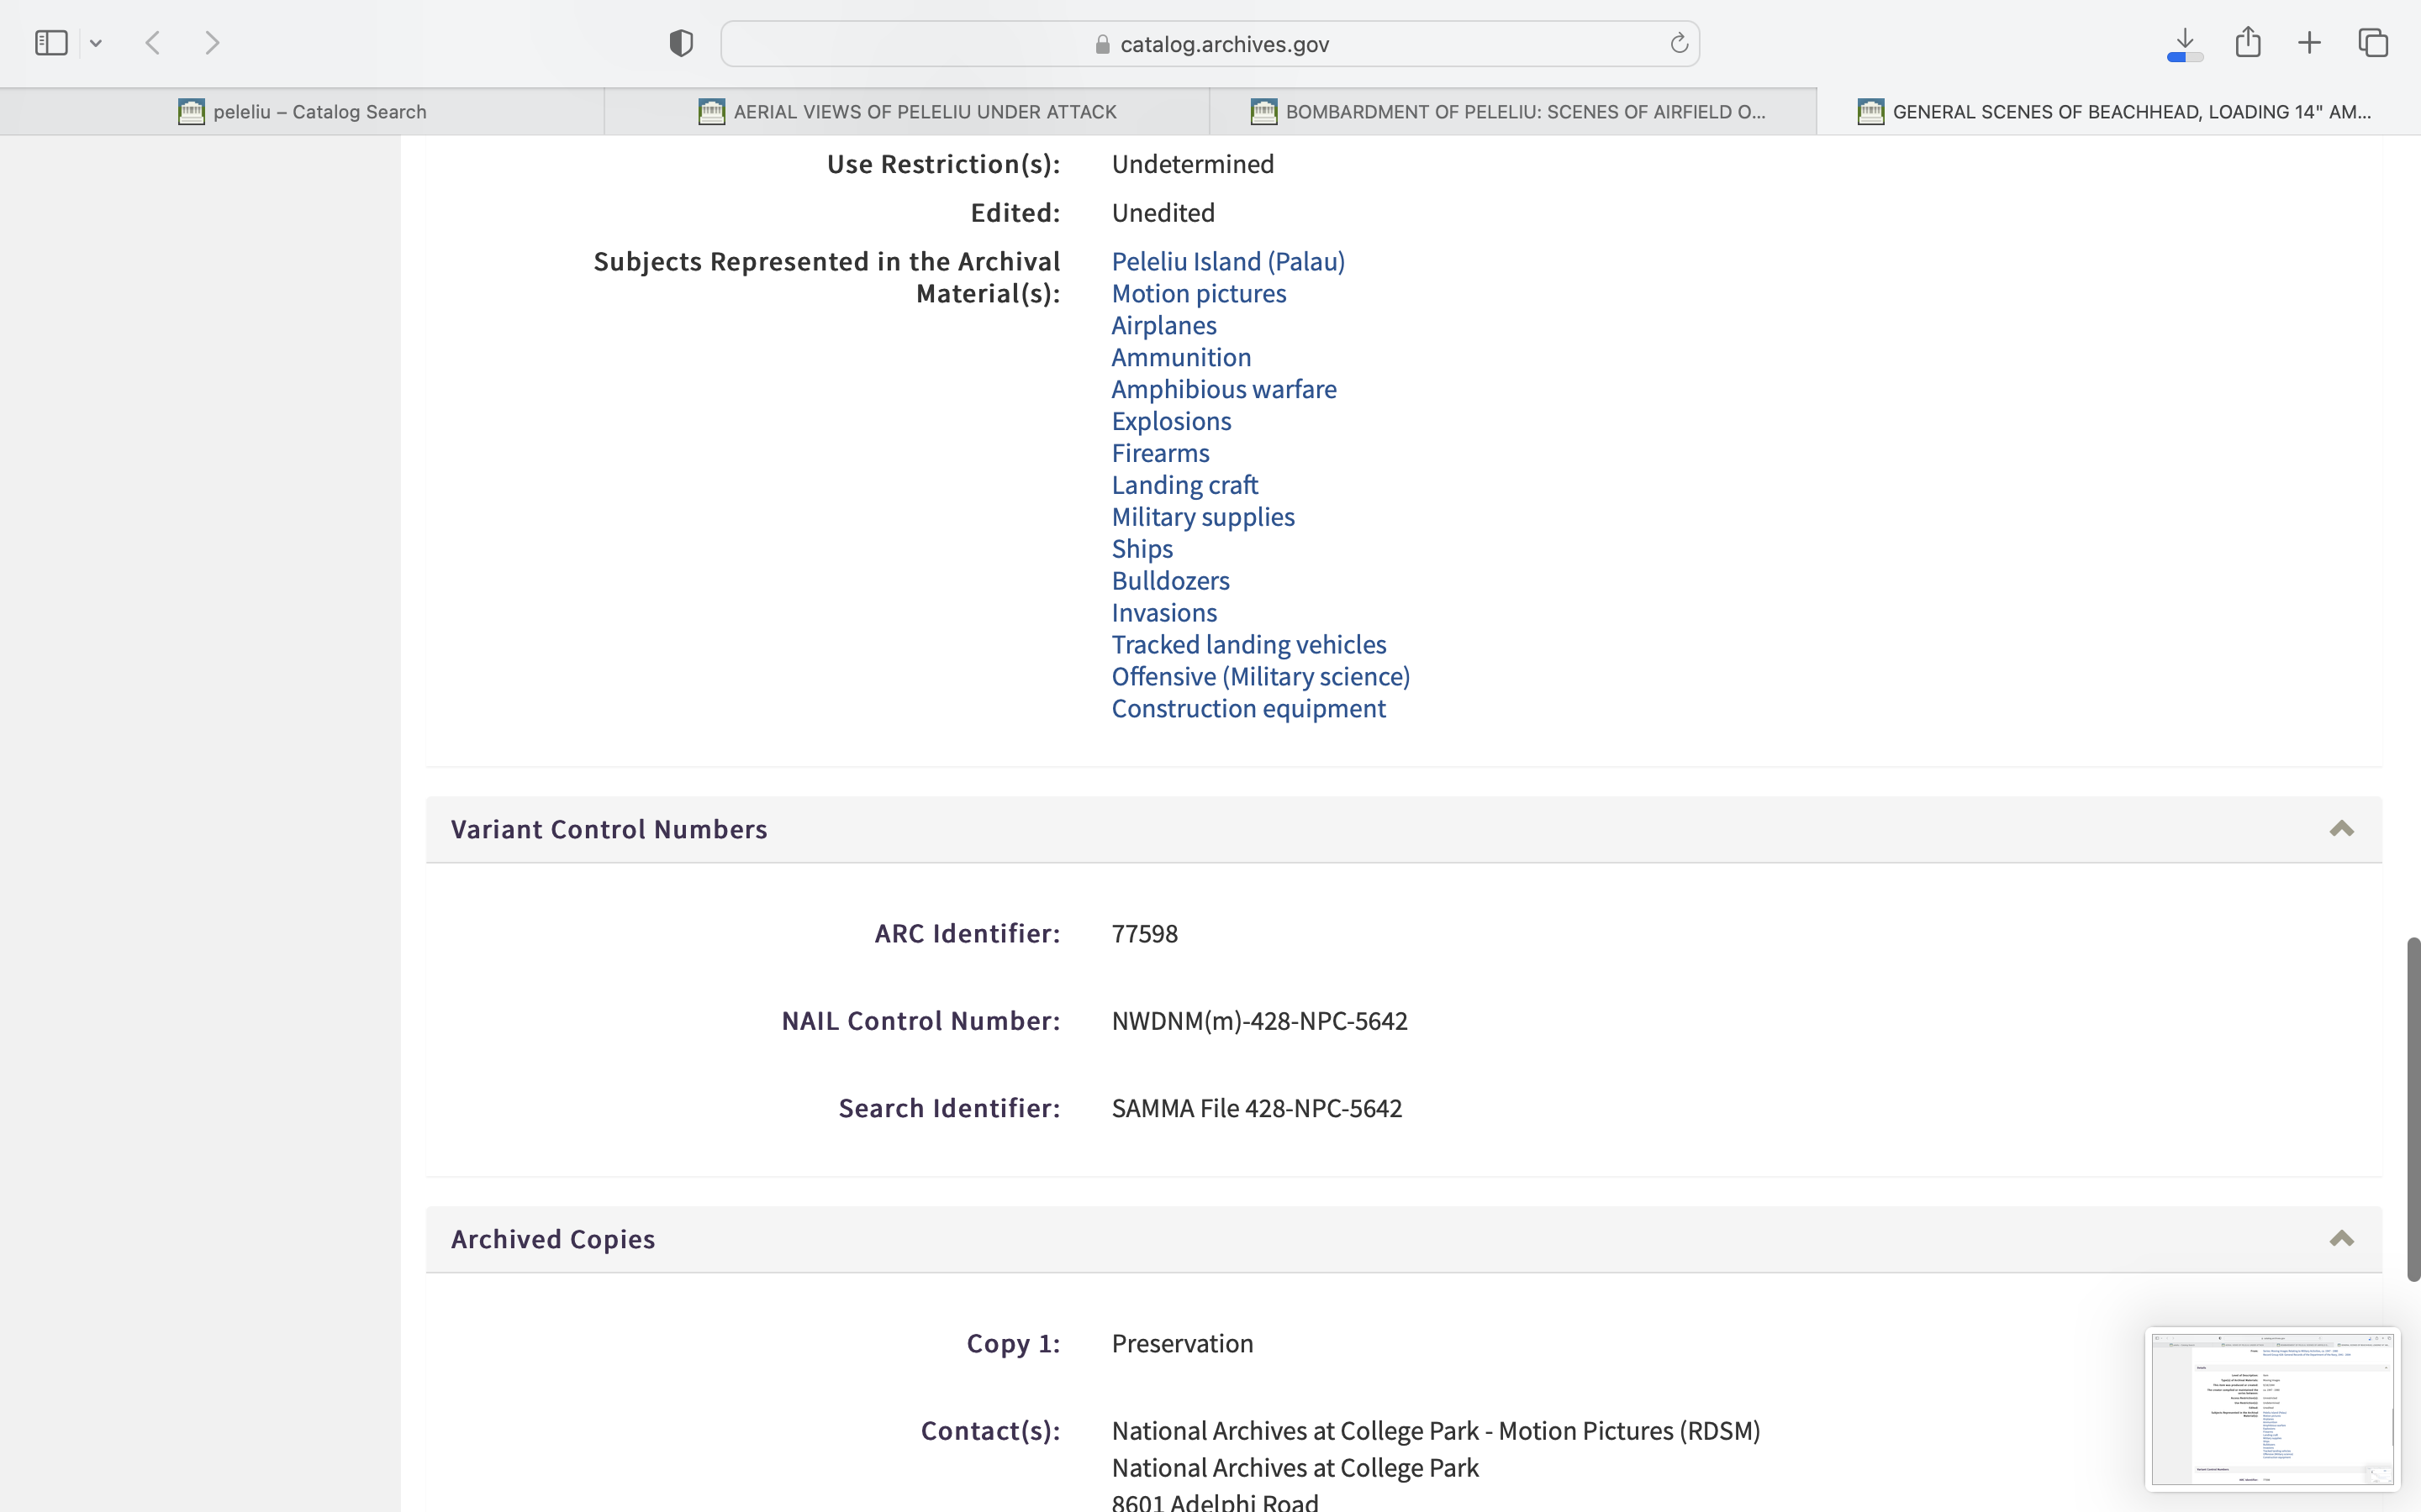
Task: Click the catalog.archives.gov address bar
Action: tap(1210, 44)
